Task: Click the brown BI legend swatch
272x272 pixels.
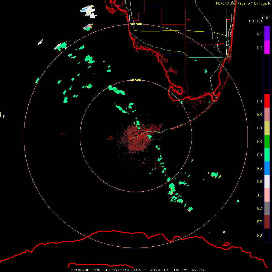Action: [267, 222]
